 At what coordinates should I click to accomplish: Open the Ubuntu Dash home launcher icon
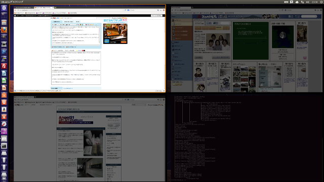point(4,8)
